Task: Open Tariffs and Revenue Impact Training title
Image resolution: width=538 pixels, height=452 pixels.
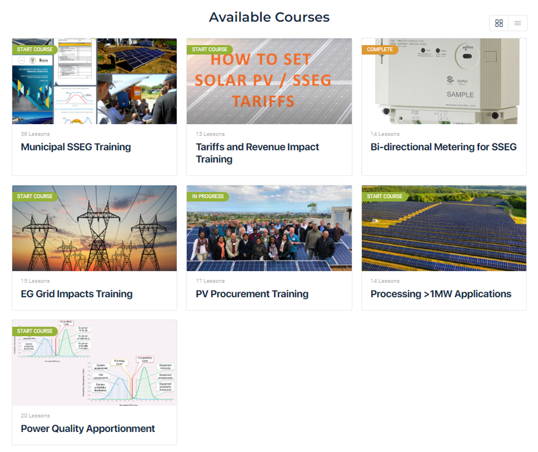Action: 258,153
